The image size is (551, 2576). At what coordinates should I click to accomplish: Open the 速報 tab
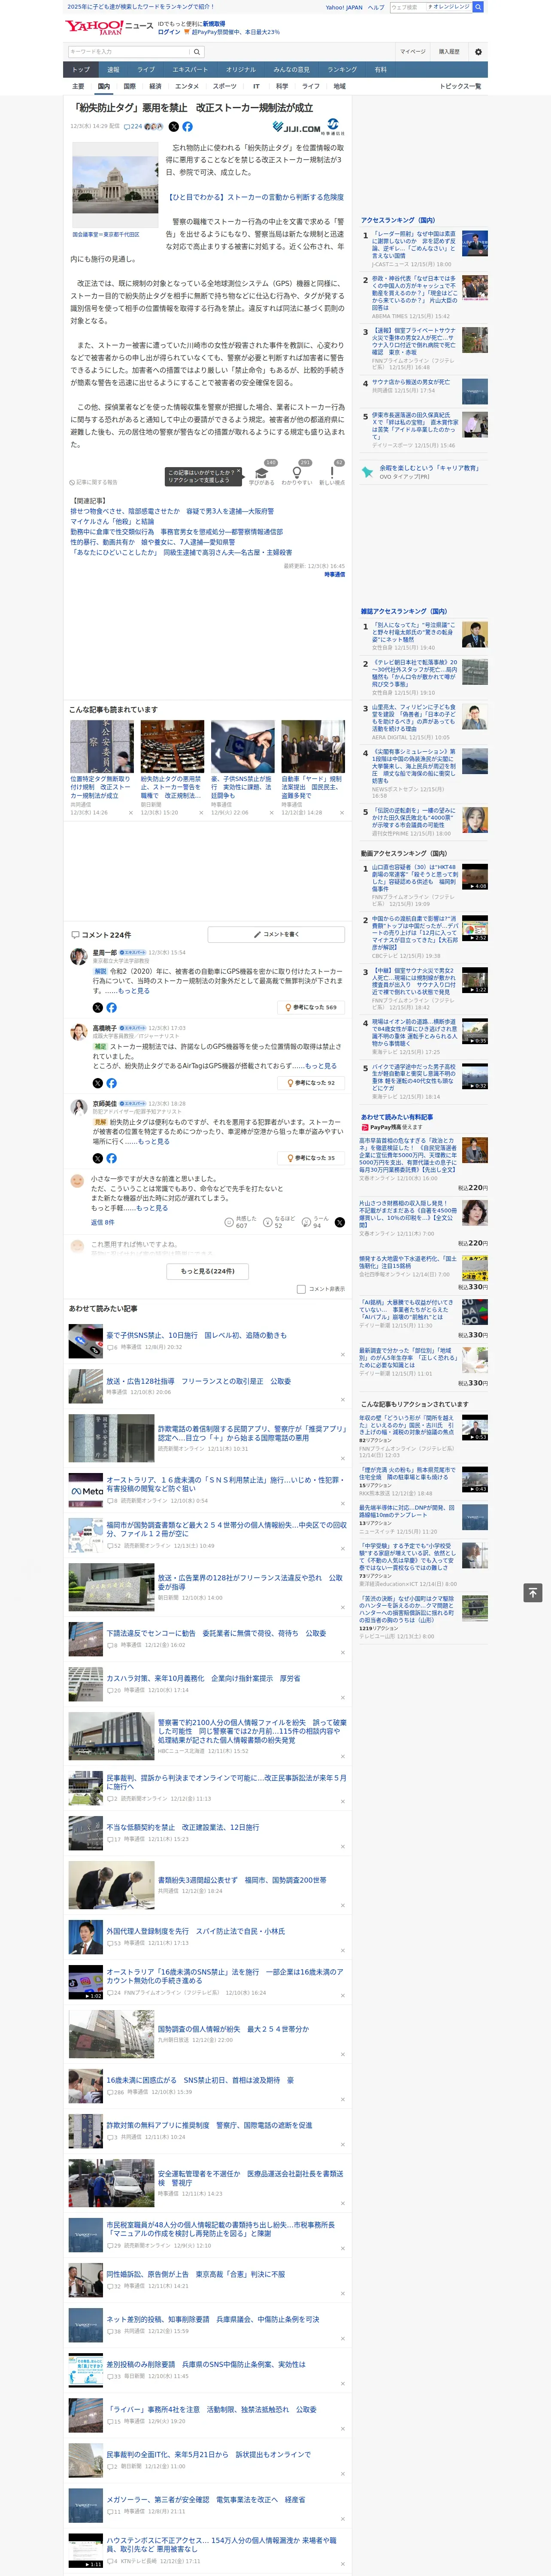(x=113, y=70)
